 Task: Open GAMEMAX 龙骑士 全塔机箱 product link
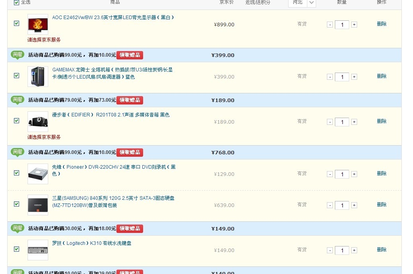pyautogui.click(x=112, y=73)
